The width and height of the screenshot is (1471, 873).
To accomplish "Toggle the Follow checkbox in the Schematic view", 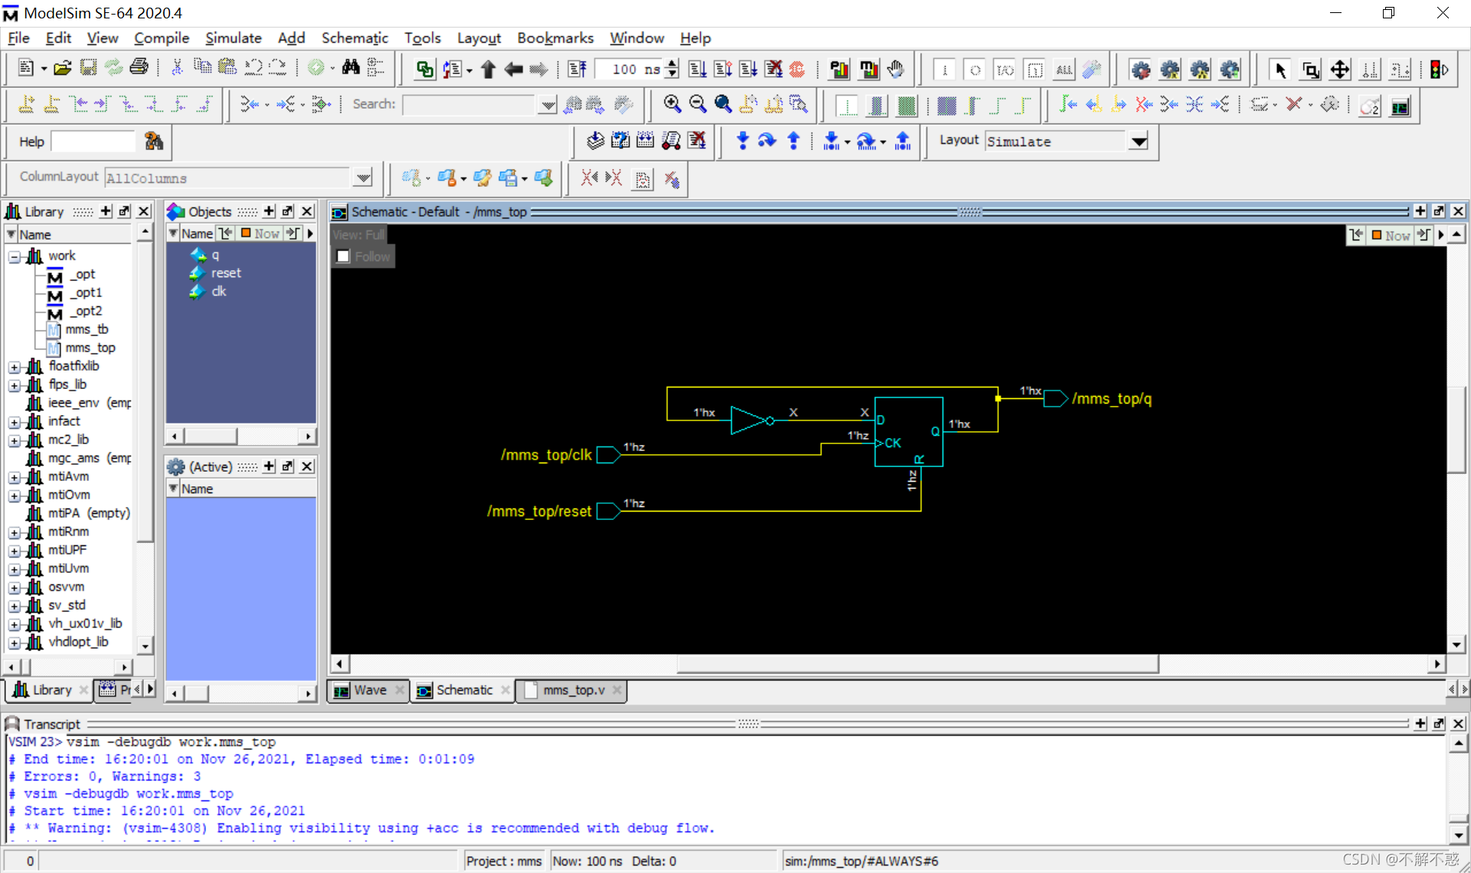I will [343, 256].
